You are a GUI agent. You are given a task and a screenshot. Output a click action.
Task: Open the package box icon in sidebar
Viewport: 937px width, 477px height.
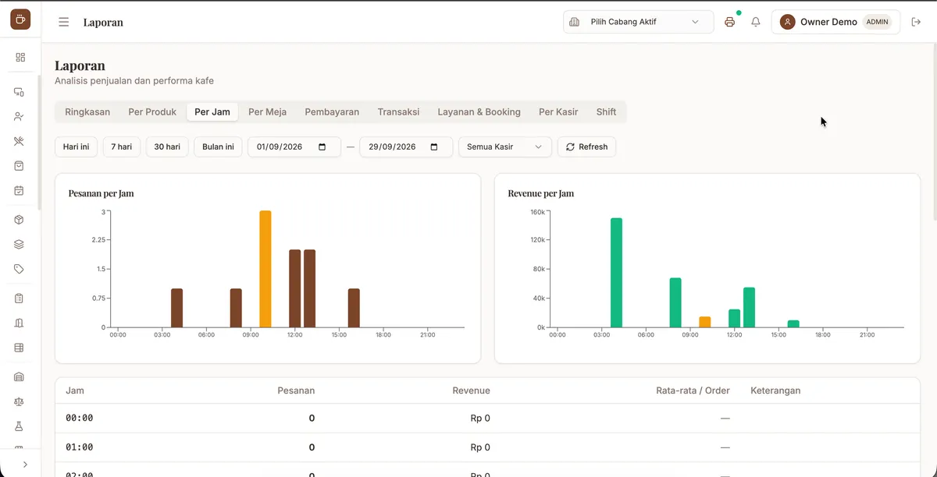20,220
